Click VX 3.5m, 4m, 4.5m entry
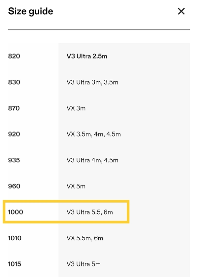 (94, 134)
